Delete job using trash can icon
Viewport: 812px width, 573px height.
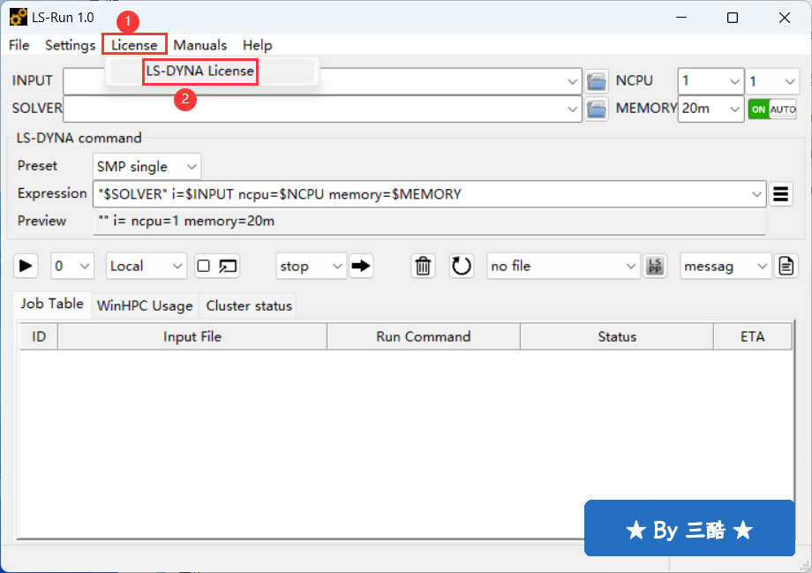click(423, 267)
